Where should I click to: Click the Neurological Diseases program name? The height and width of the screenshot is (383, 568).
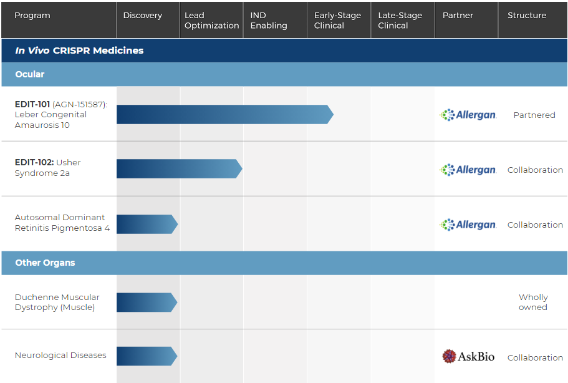coord(60,355)
